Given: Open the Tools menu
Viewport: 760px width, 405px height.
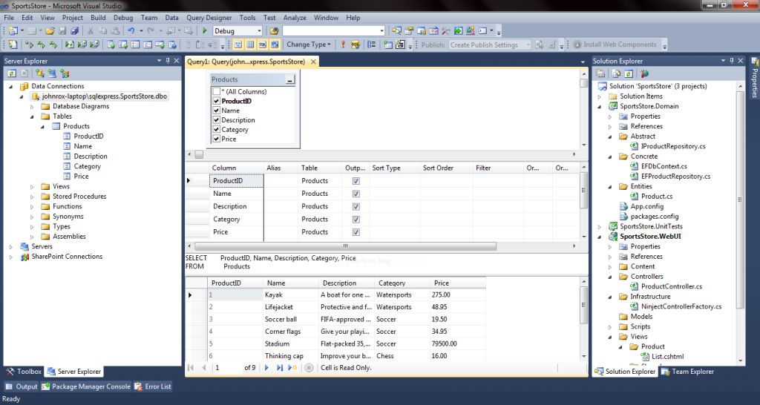Looking at the screenshot, I should pyautogui.click(x=247, y=18).
